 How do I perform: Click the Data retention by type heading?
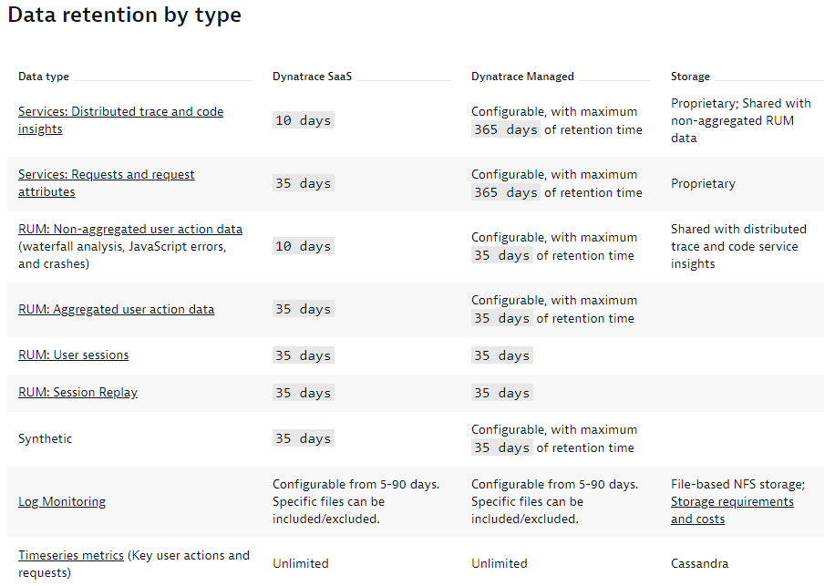click(x=125, y=15)
